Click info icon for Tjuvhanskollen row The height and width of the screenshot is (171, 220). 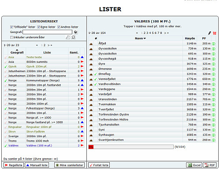pos(213,125)
